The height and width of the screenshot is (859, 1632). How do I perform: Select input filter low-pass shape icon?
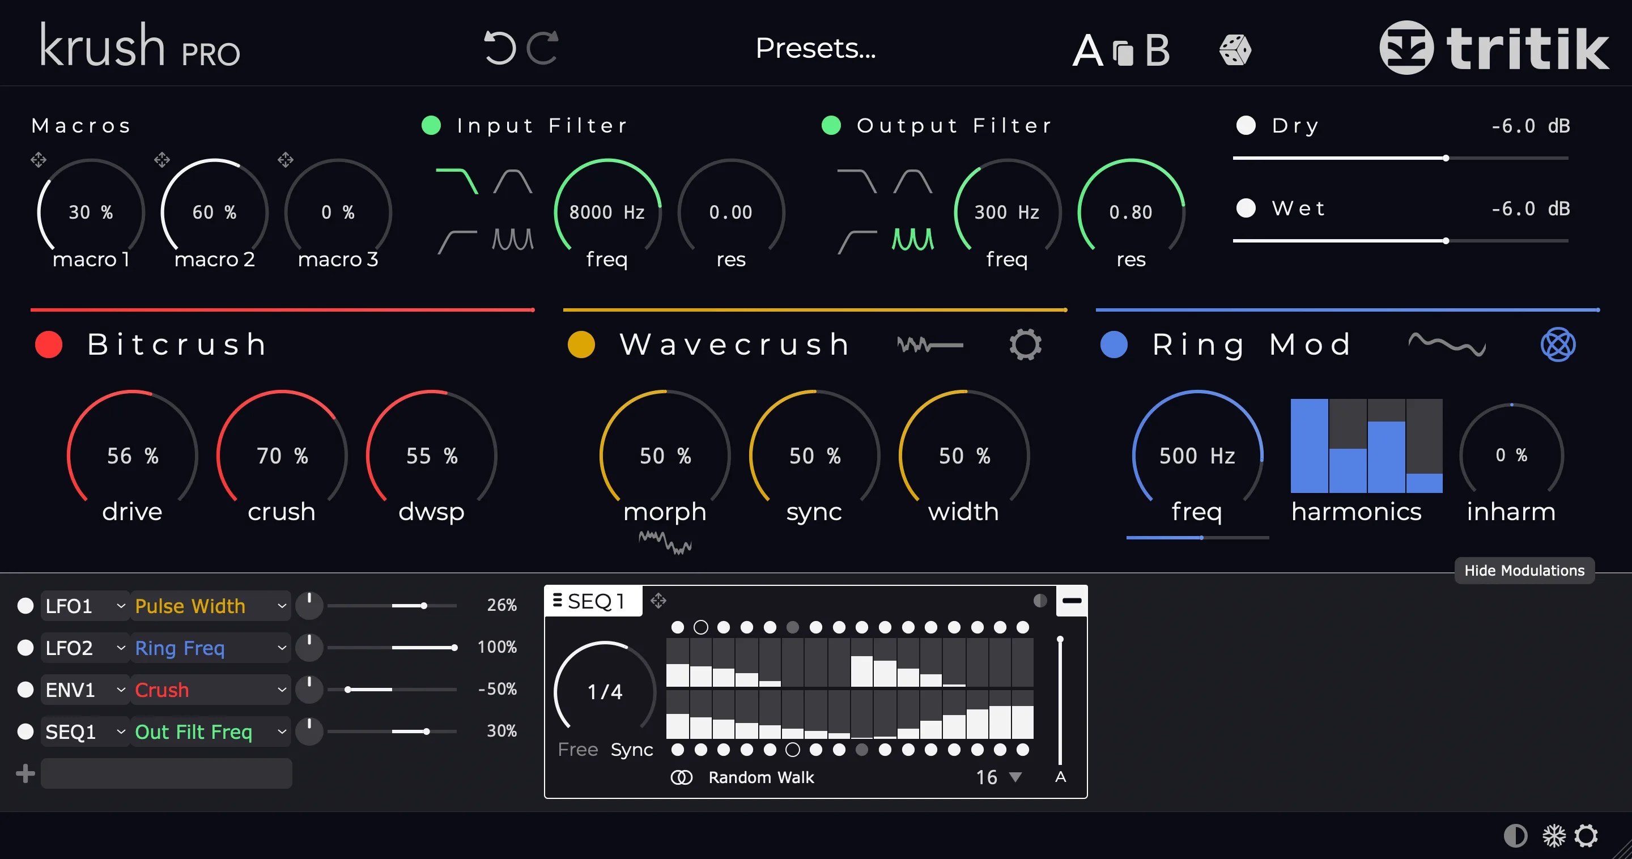[x=457, y=181]
